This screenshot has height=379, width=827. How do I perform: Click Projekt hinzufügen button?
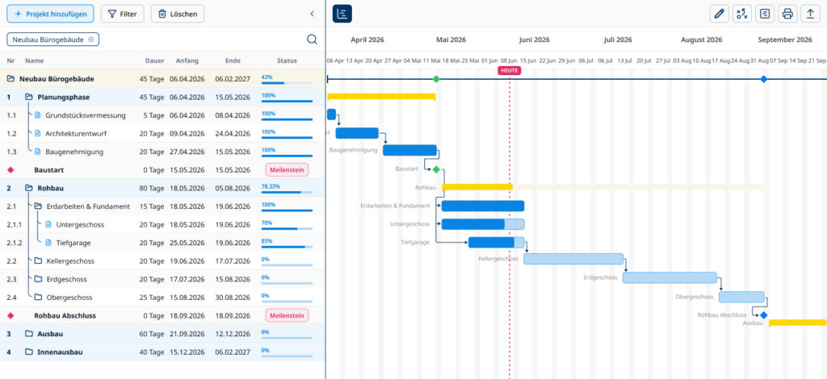coord(50,14)
